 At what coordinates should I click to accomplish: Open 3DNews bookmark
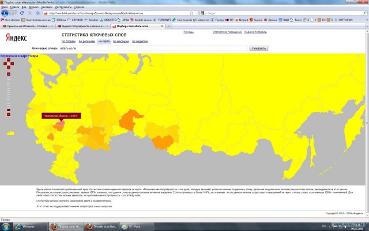tap(59, 20)
